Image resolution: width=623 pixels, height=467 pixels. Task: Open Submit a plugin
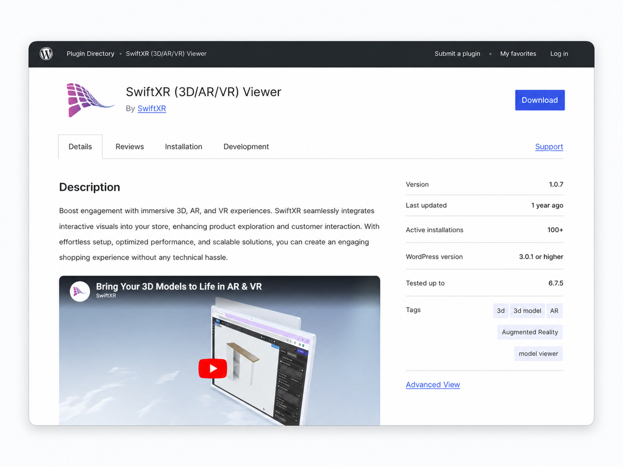point(457,53)
